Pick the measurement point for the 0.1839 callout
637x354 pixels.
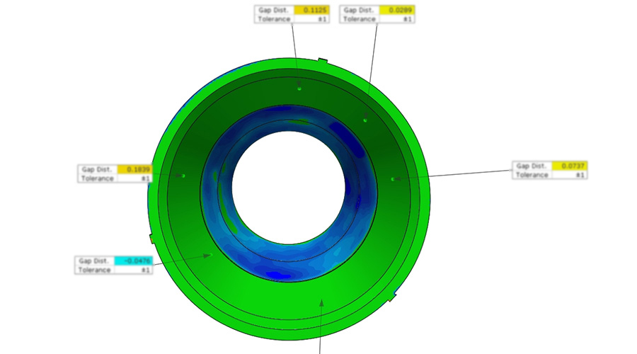point(183,175)
